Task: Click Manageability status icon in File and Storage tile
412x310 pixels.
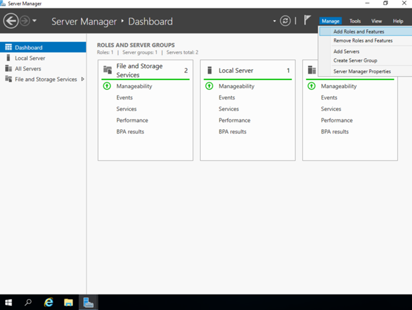Action: (107, 86)
